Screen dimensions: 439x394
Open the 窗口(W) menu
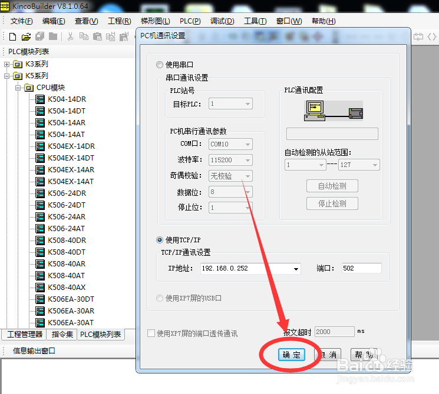click(289, 21)
